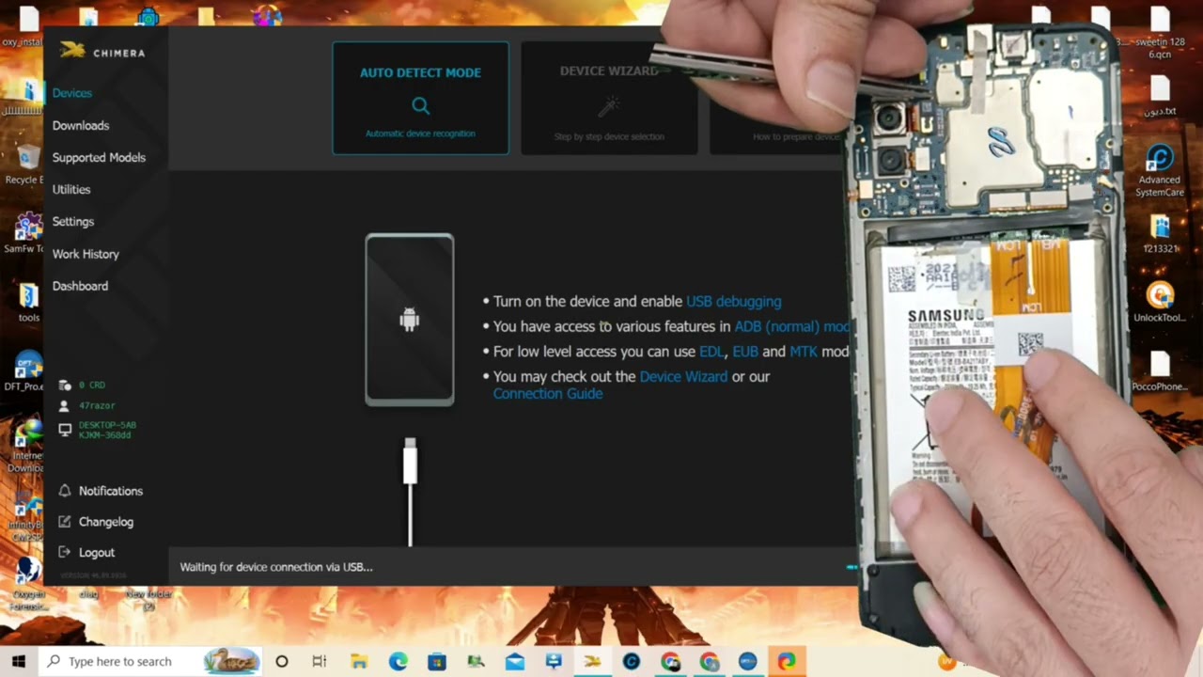Click the Chimera icon on the taskbar
This screenshot has width=1203, height=677.
tap(592, 661)
